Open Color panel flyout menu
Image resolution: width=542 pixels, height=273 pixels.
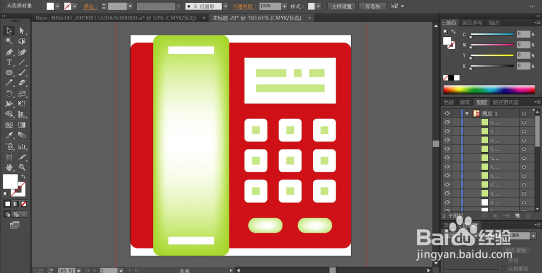[x=537, y=23]
